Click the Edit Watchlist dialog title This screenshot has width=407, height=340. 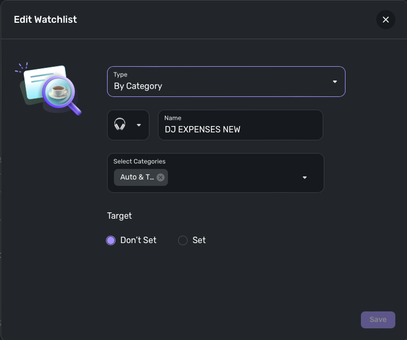(45, 20)
